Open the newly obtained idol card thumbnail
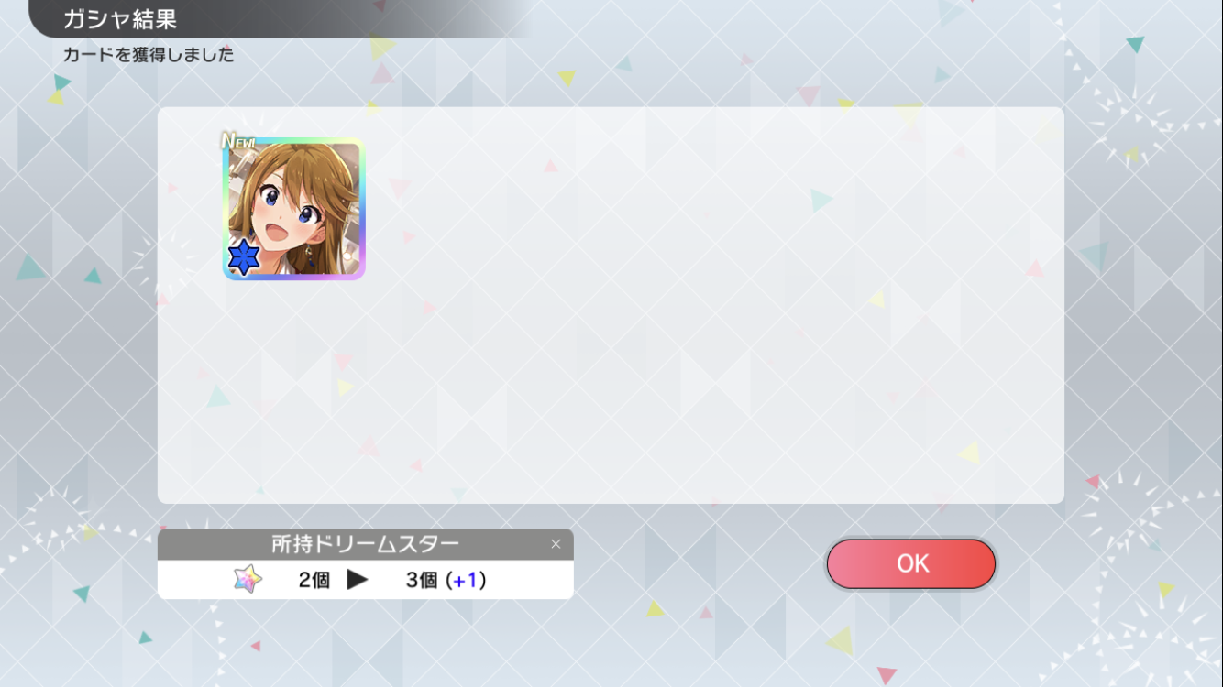 point(294,209)
